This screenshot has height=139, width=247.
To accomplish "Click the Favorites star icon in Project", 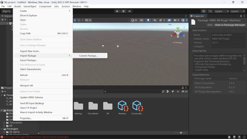I will coord(178,91).
